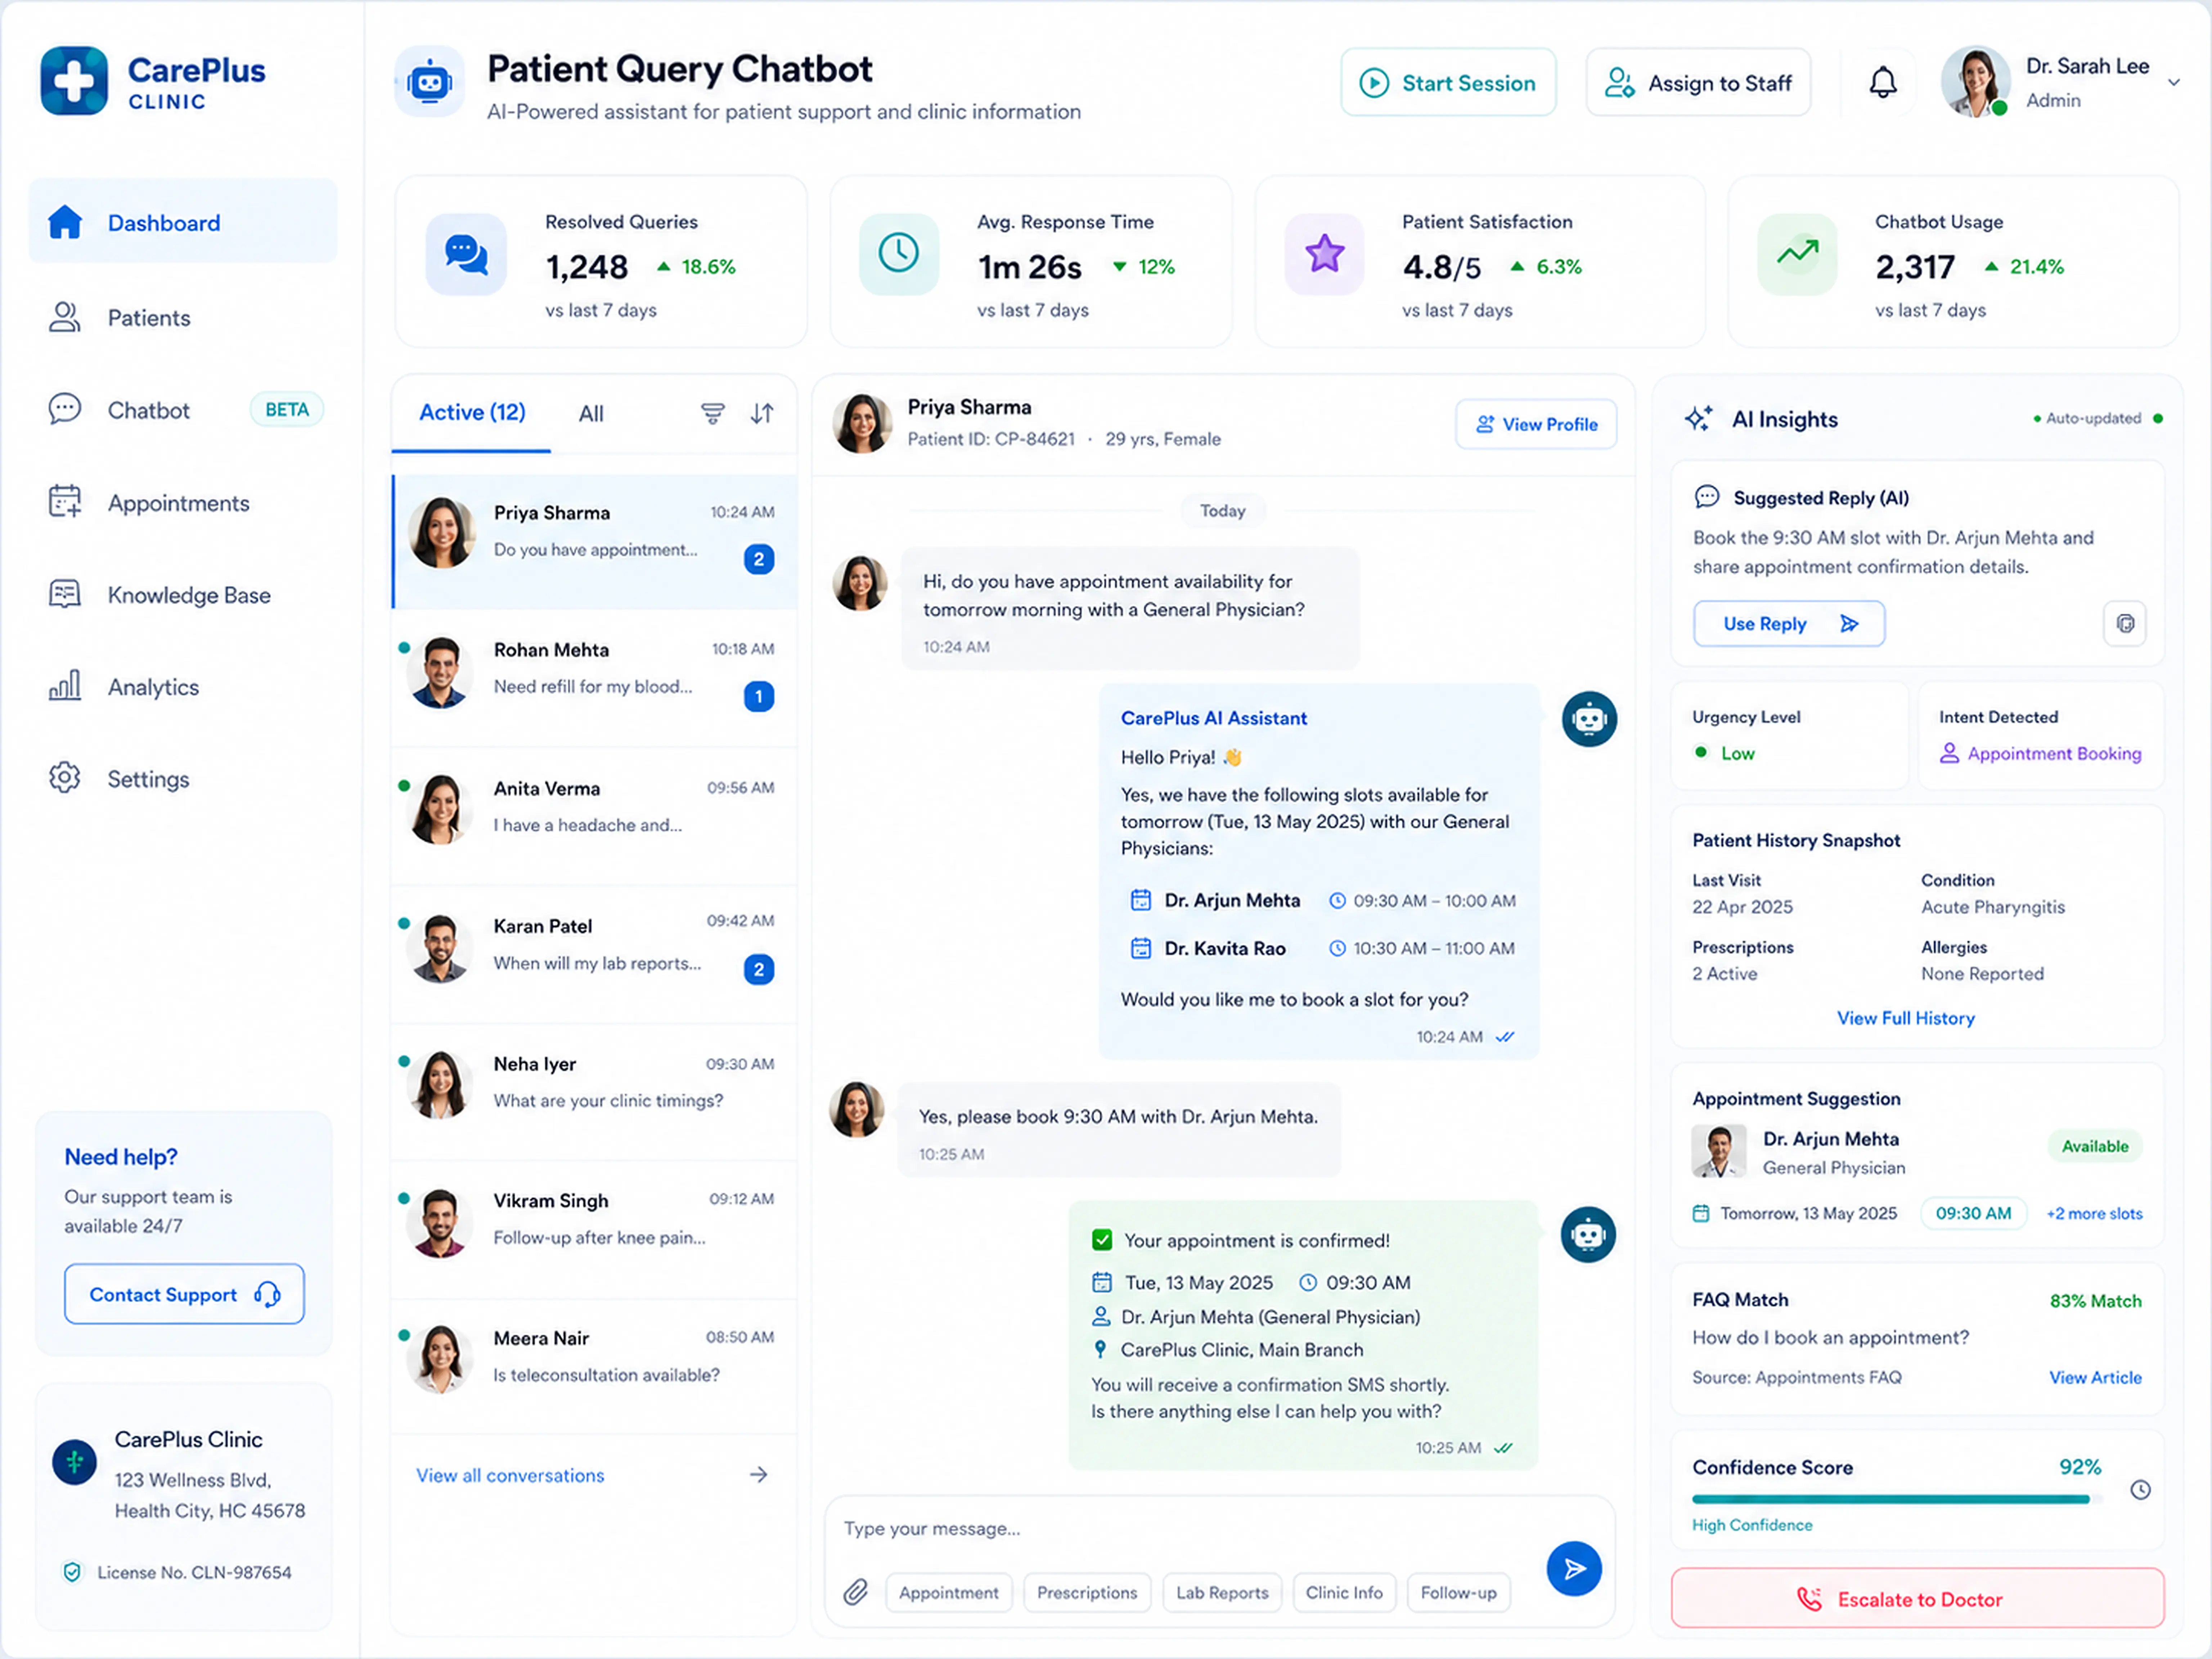The height and width of the screenshot is (1659, 2212).
Task: Click the bot avatar beside appointment confirmed message
Action: pos(1588,1234)
